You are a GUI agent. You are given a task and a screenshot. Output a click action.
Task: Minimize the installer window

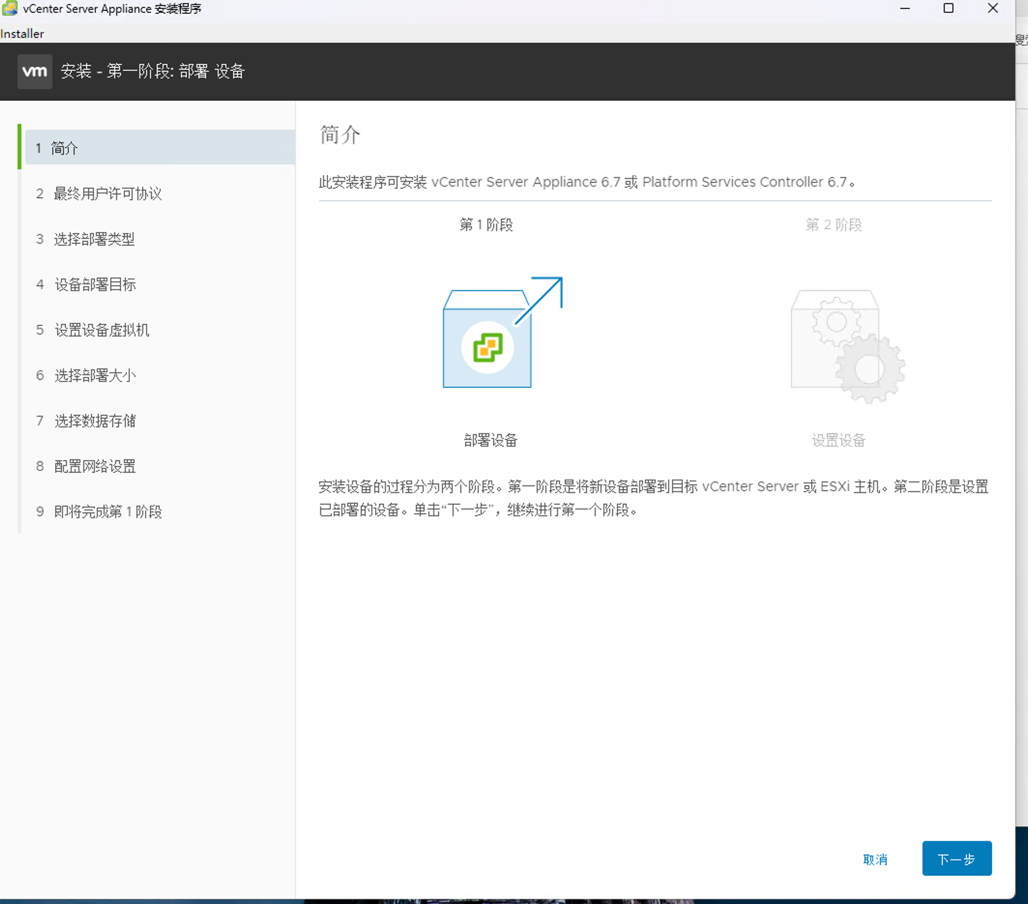[x=905, y=9]
